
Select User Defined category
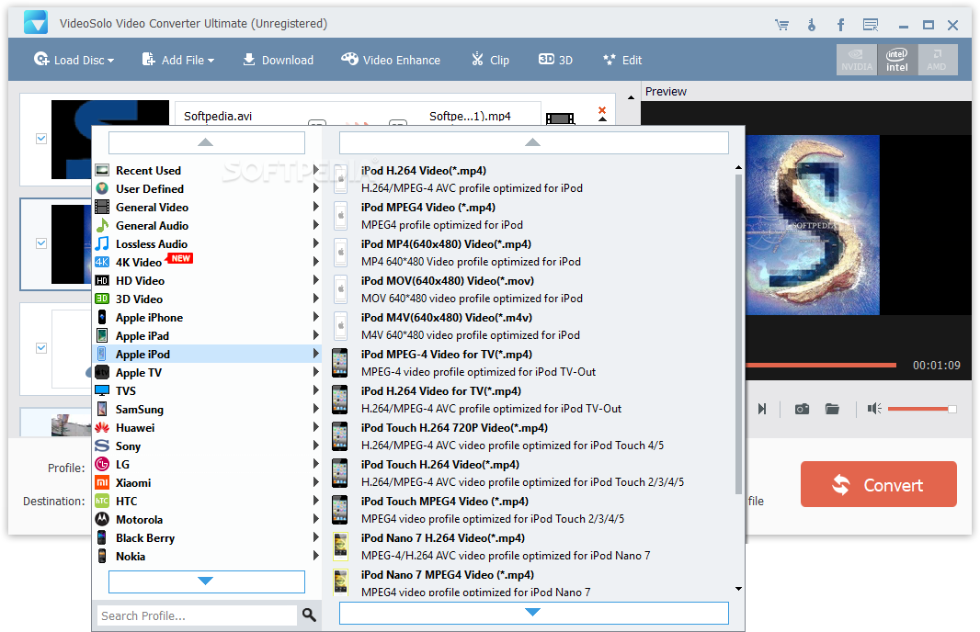(x=207, y=188)
